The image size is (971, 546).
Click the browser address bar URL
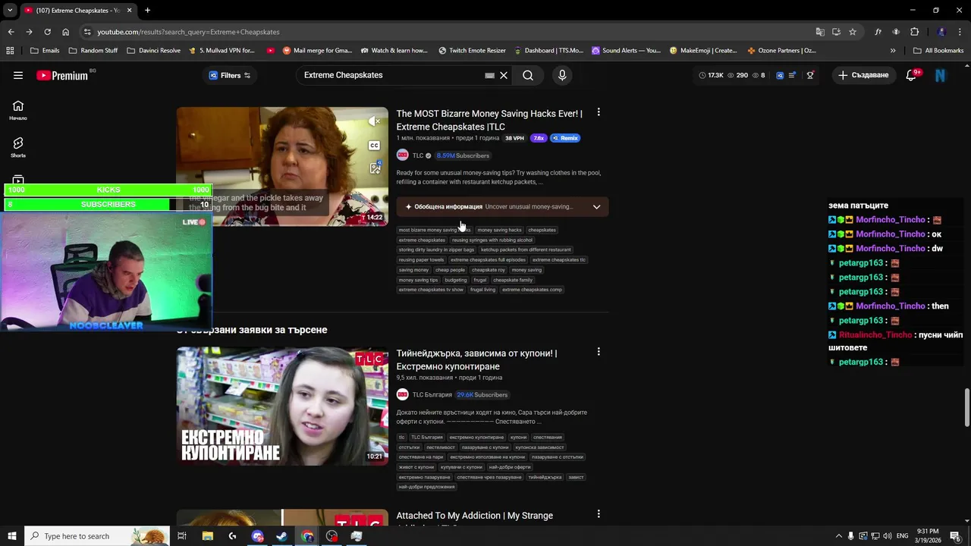click(188, 32)
